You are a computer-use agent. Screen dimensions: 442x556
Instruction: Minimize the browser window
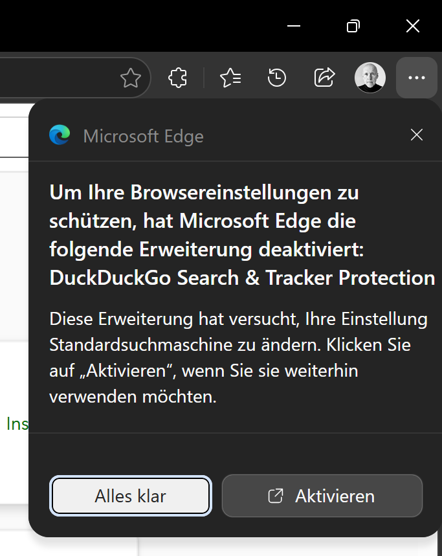(294, 26)
